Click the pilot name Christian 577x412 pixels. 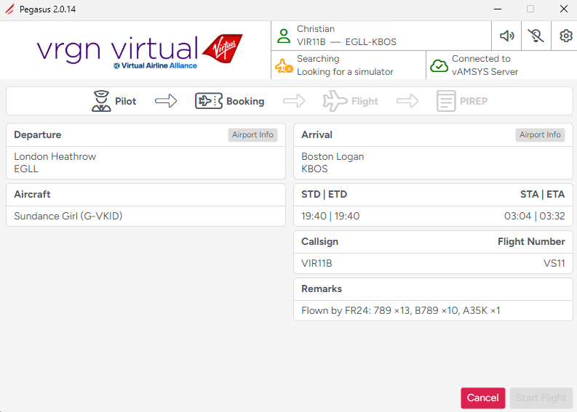pos(316,29)
